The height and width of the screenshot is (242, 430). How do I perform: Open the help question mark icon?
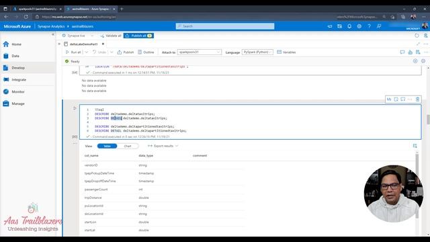pyautogui.click(x=369, y=26)
